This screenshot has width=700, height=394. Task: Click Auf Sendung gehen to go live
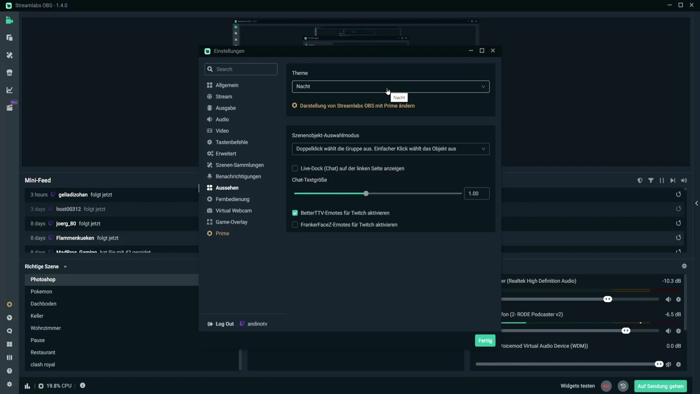click(661, 386)
